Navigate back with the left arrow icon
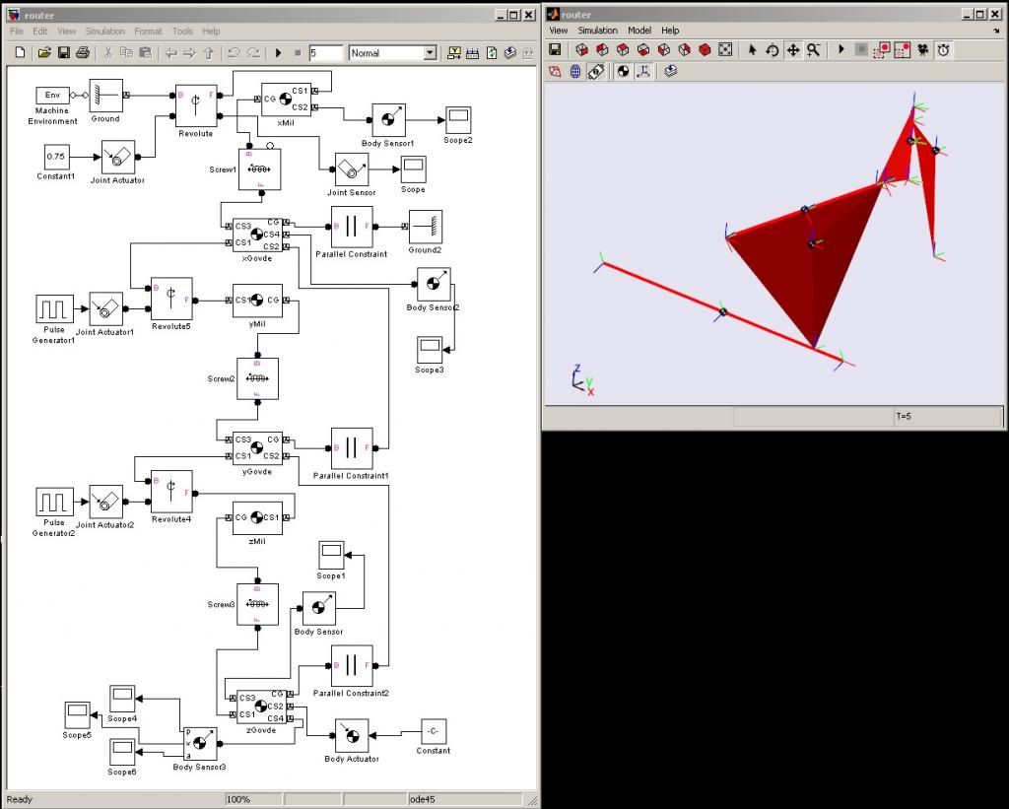Viewport: 1009px width, 809px height. [170, 53]
